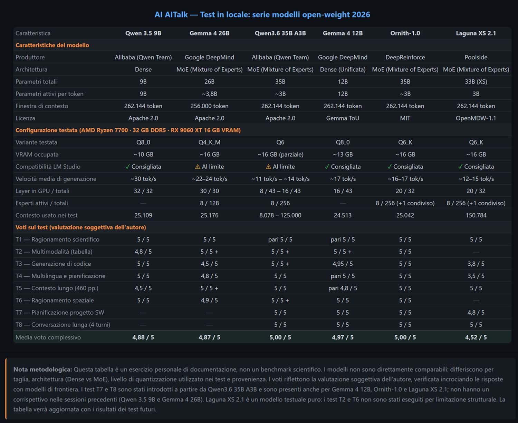Image resolution: width=518 pixels, height=423 pixels.
Task: Select the 'Qwen3.6 35B A3B' column header
Action: (280, 33)
